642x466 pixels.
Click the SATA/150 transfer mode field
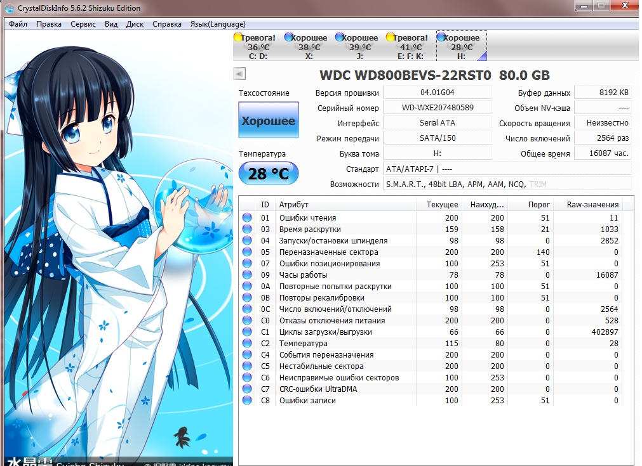tap(438, 138)
